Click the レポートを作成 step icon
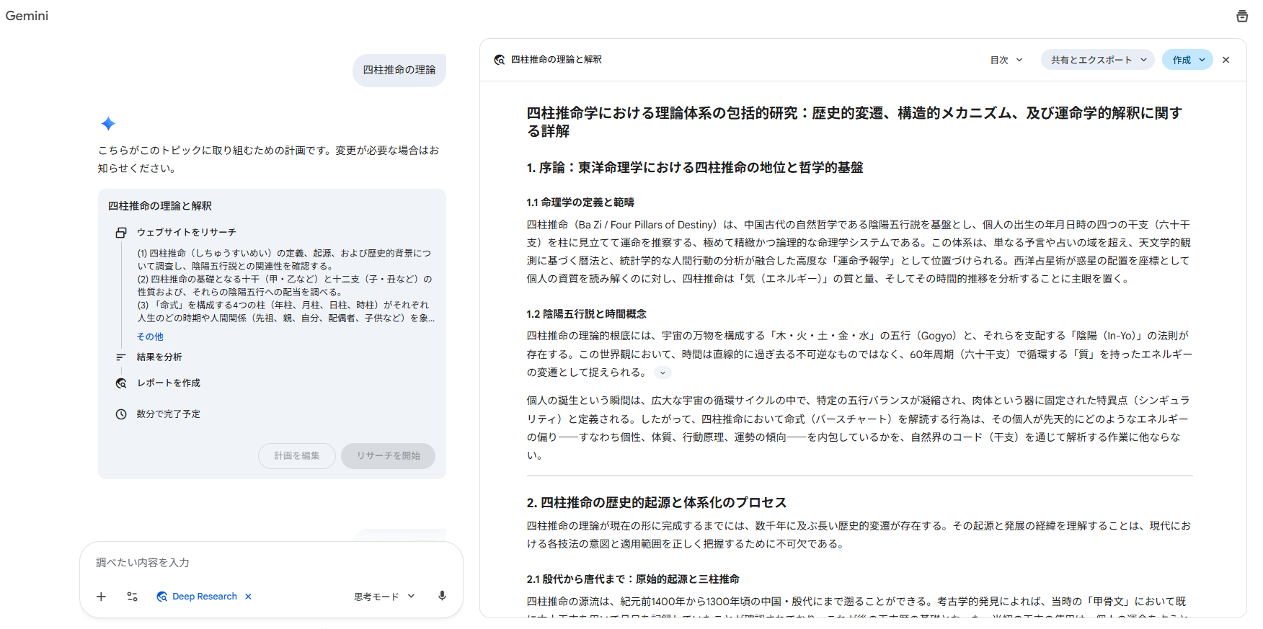1263x629 pixels. 121,383
